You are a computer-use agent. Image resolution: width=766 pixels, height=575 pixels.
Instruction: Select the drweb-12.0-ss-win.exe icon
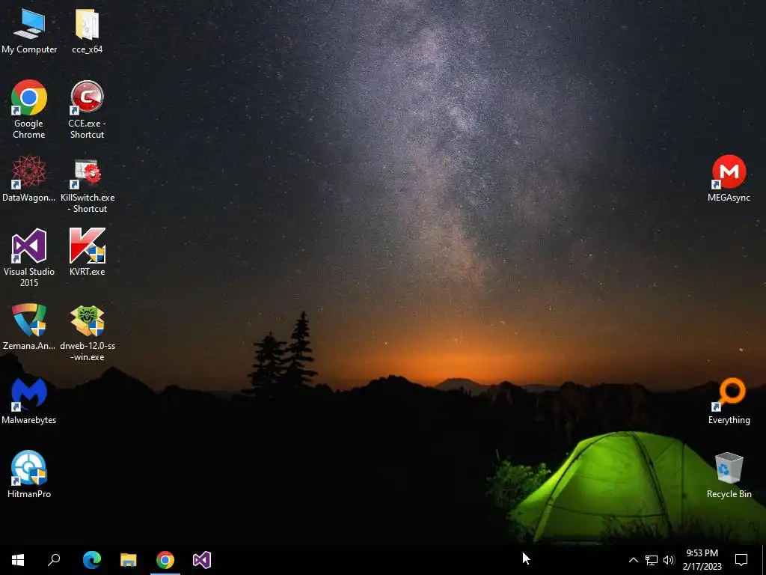coord(88,333)
